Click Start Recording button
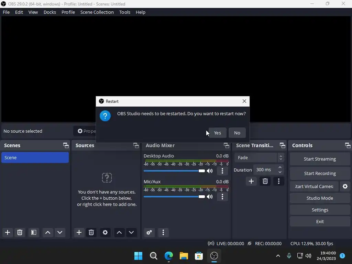This screenshot has width=352, height=264. click(x=320, y=173)
